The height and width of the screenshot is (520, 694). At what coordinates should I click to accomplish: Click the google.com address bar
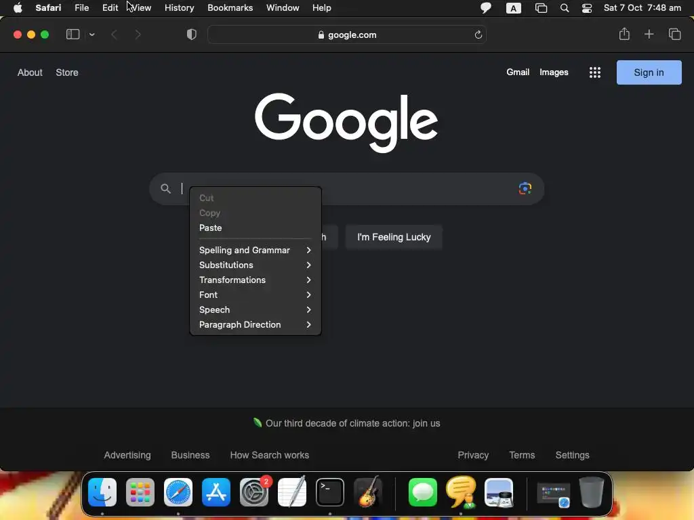(347, 35)
